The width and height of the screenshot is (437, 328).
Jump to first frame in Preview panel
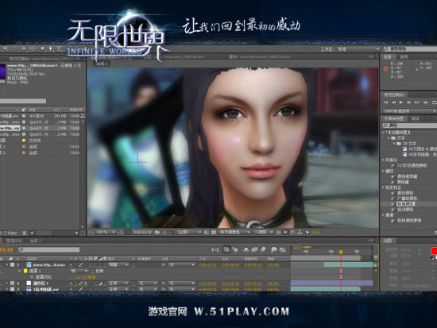pos(386,102)
